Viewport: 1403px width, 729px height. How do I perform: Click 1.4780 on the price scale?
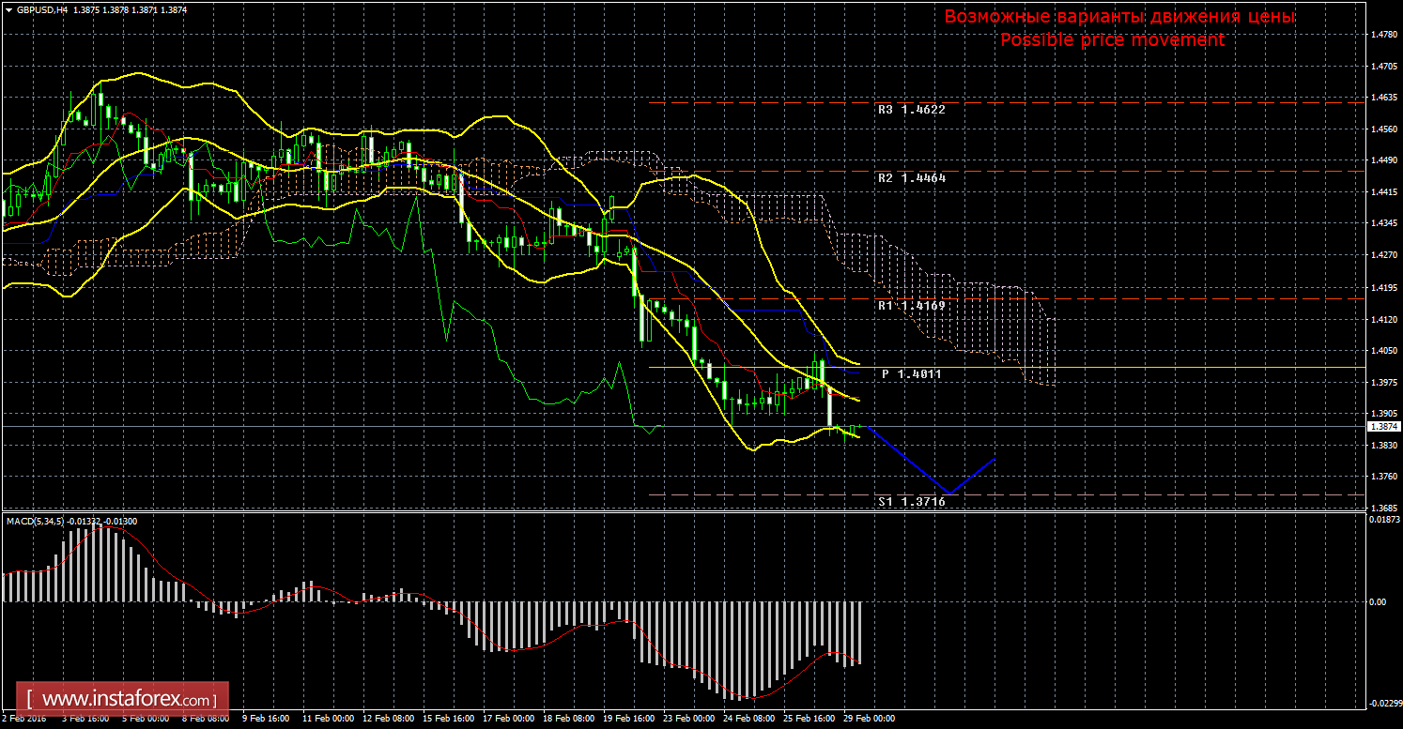point(1383,36)
